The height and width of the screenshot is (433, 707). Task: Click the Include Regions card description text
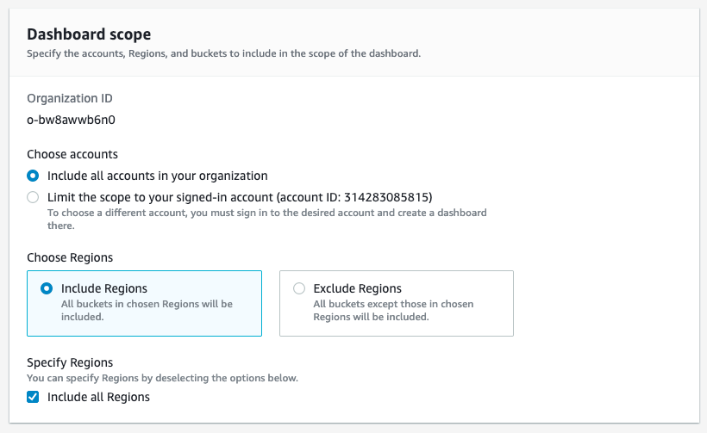(147, 310)
